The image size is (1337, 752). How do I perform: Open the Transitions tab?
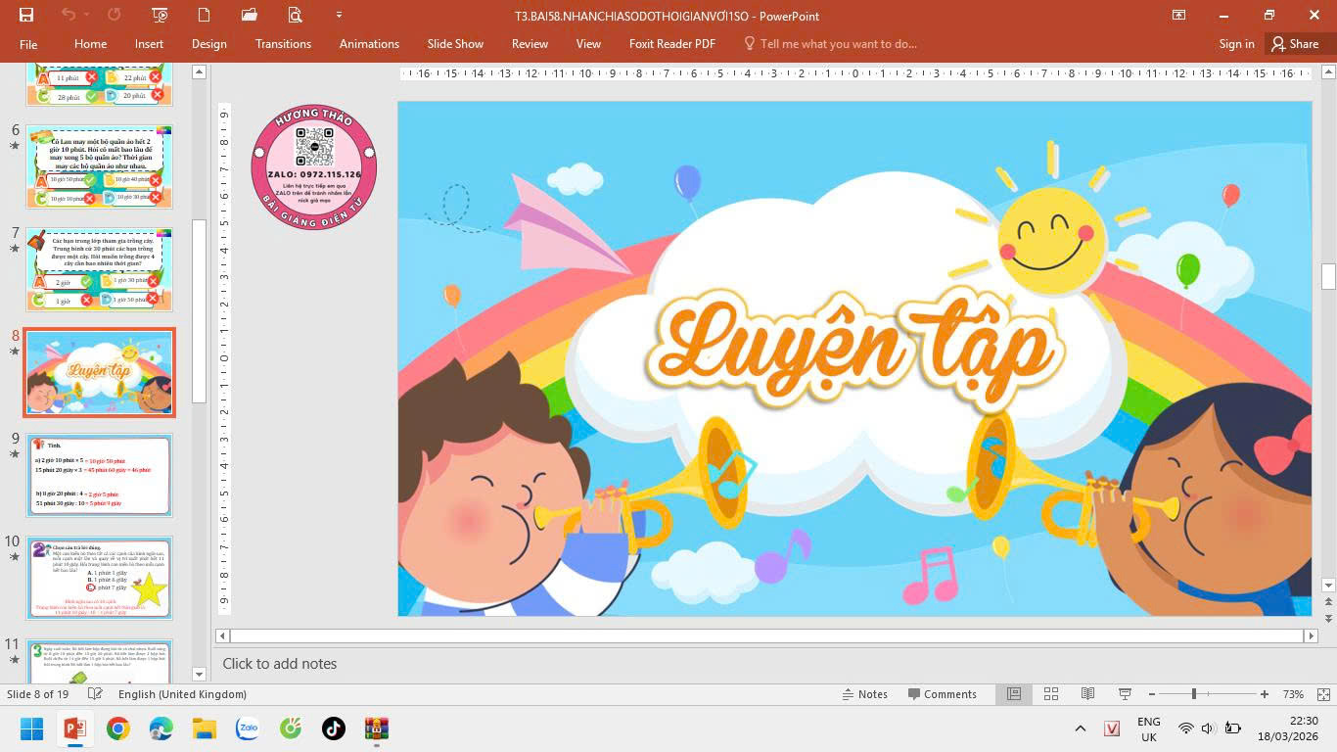click(283, 44)
